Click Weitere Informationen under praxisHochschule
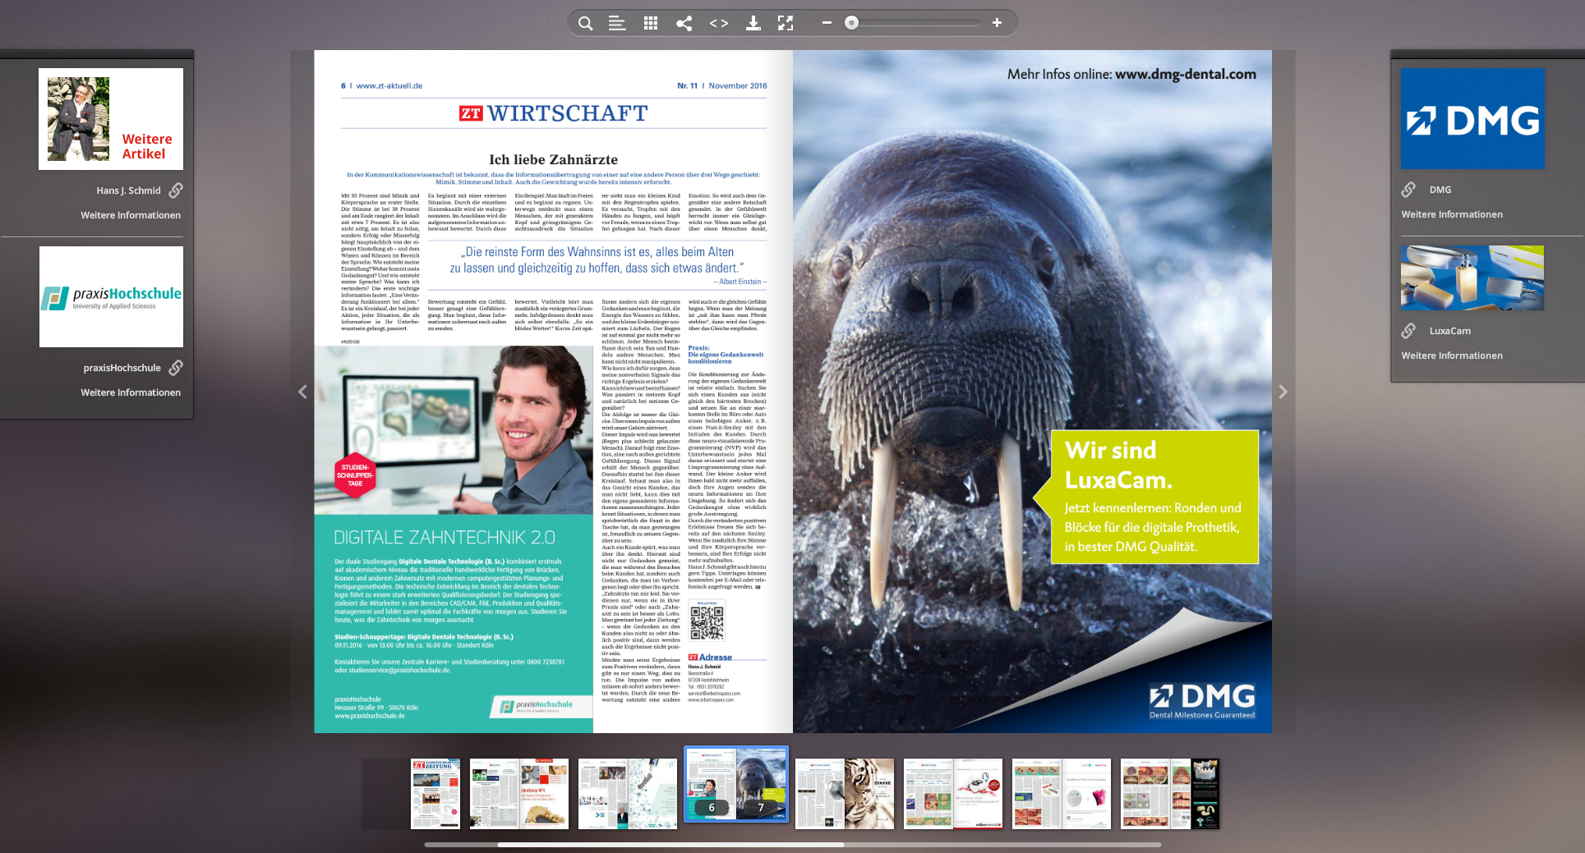 pyautogui.click(x=131, y=392)
